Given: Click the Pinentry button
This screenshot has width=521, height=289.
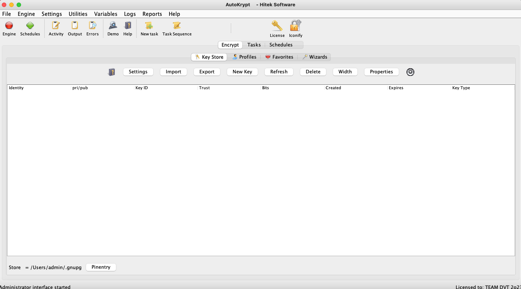Looking at the screenshot, I should [101, 267].
